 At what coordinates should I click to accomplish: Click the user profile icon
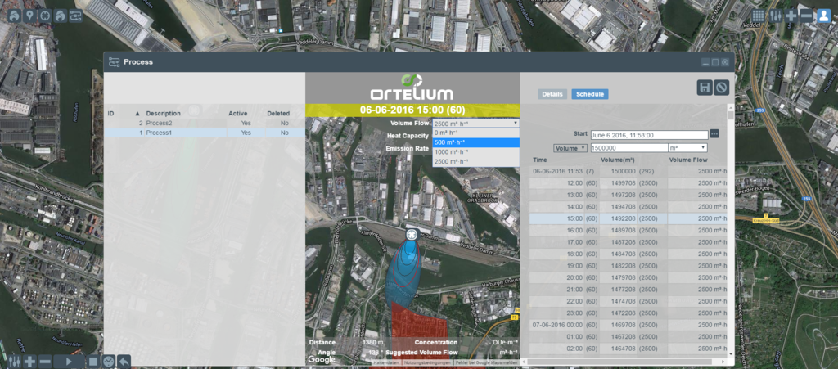pyautogui.click(x=823, y=16)
